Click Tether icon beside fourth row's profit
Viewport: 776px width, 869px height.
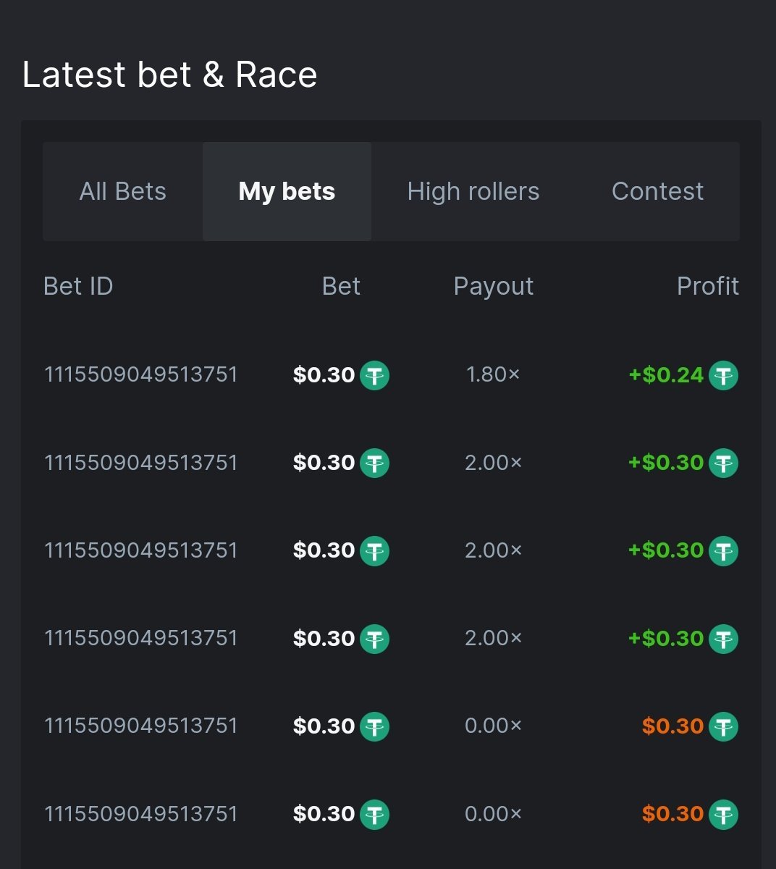coord(723,639)
